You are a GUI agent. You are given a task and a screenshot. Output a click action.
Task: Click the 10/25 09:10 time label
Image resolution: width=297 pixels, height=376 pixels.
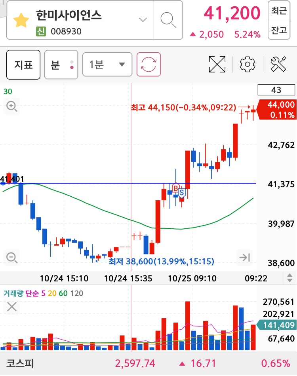pyautogui.click(x=192, y=278)
